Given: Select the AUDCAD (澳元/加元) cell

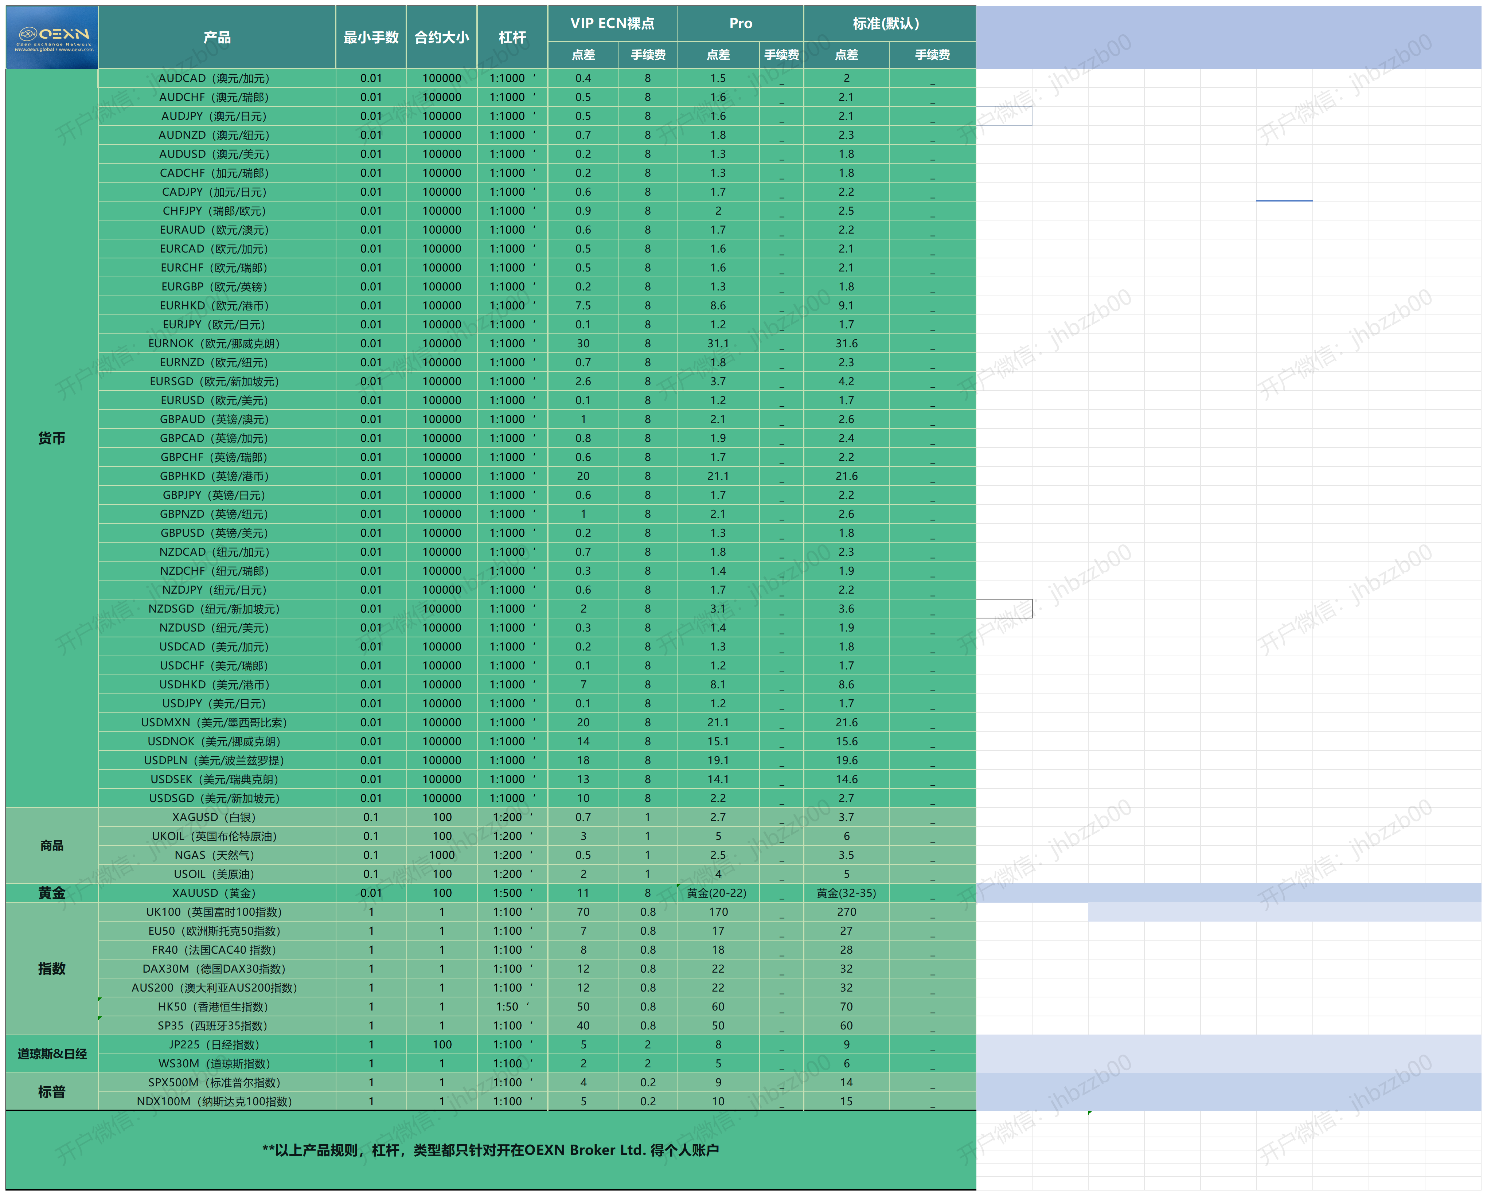Looking at the screenshot, I should [x=216, y=78].
